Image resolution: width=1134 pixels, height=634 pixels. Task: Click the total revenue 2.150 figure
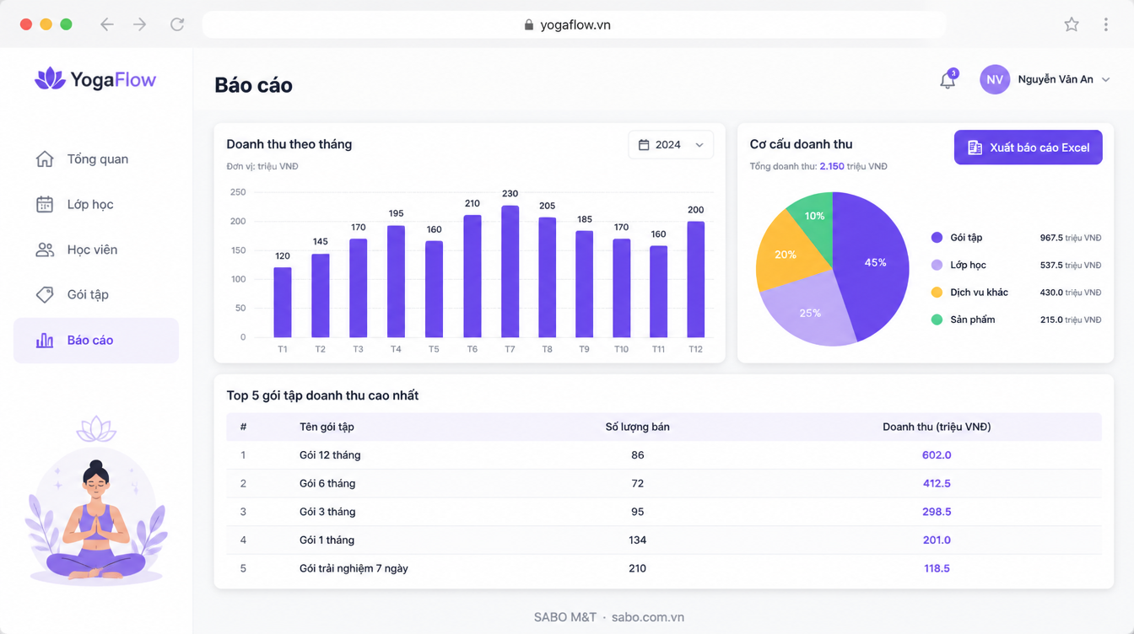pos(832,166)
